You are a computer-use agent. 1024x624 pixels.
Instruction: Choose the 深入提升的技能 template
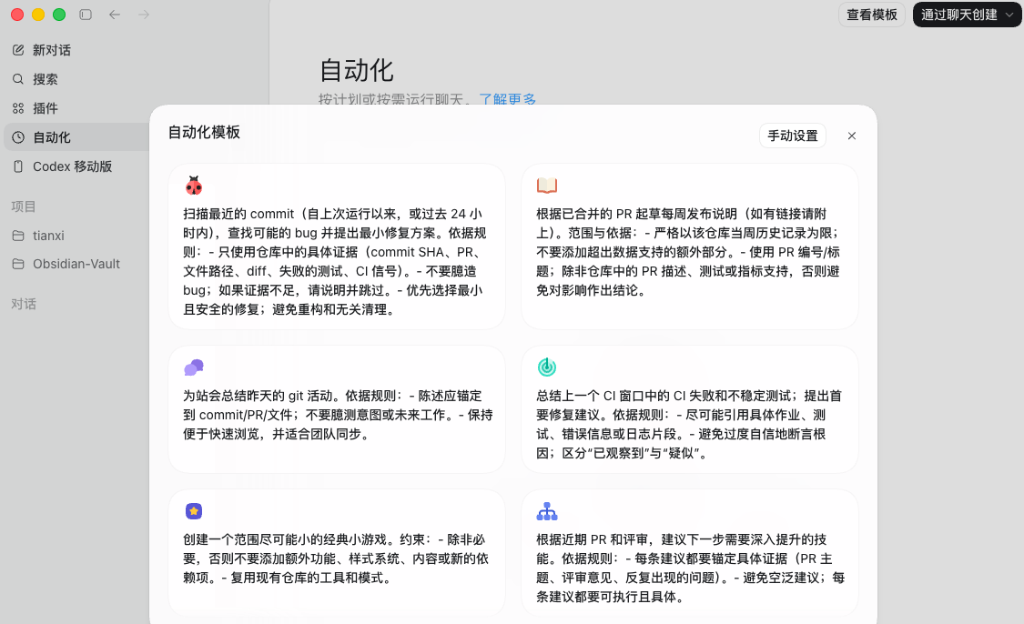(690, 553)
